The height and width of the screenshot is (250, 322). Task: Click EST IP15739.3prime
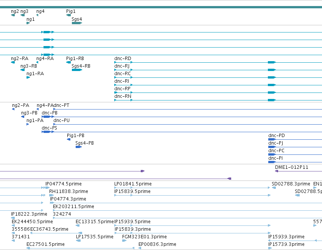(286, 244)
